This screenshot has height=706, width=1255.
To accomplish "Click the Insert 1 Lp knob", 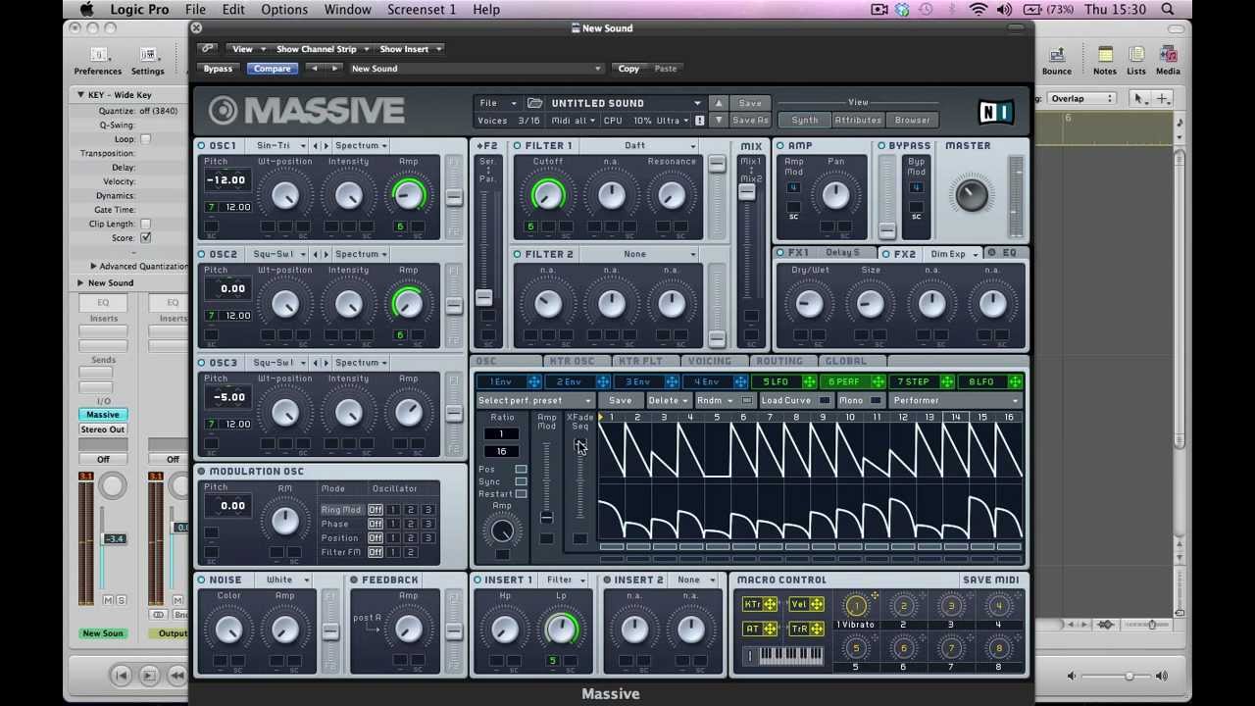I will click(561, 630).
